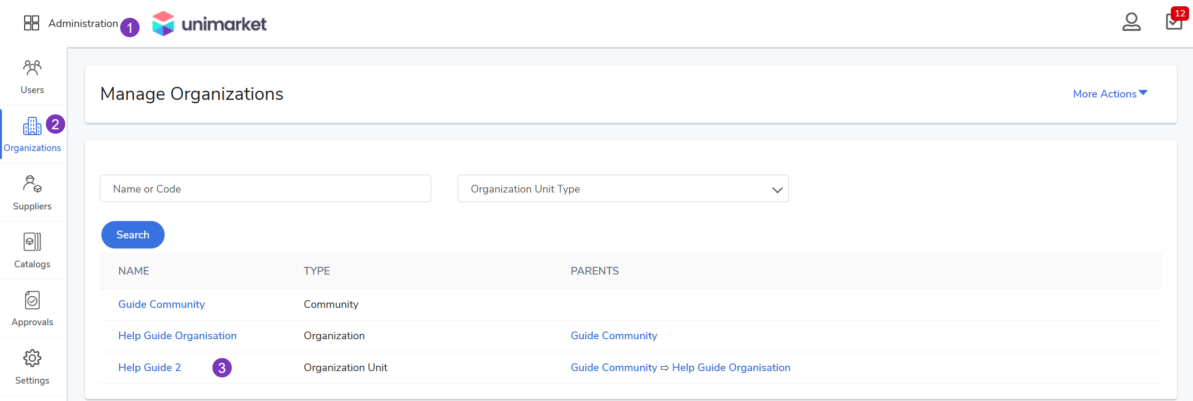Screen dimensions: 1193x401
Task: Open the Administration grid menu icon
Action: click(x=31, y=23)
